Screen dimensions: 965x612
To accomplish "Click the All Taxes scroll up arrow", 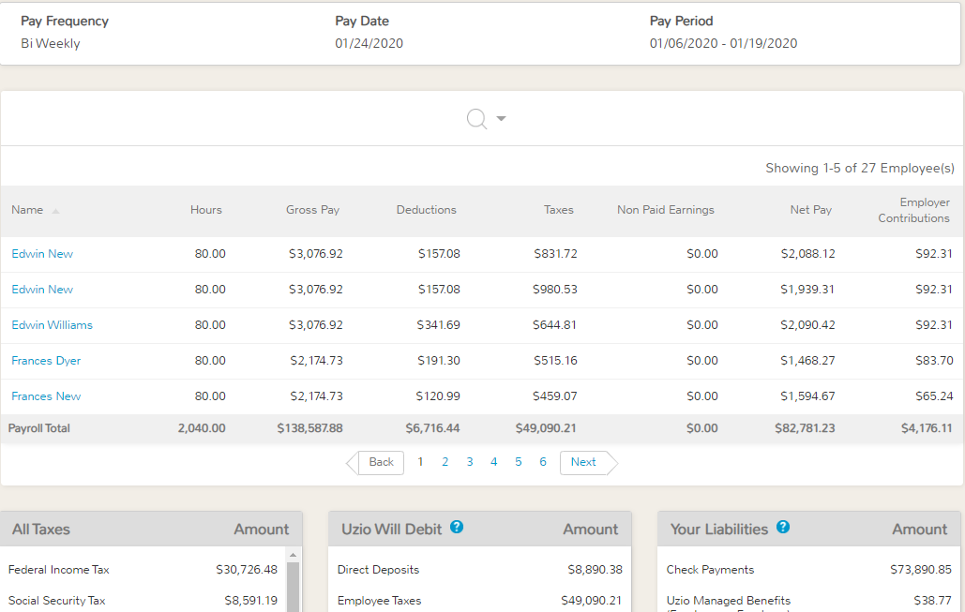I will (294, 555).
